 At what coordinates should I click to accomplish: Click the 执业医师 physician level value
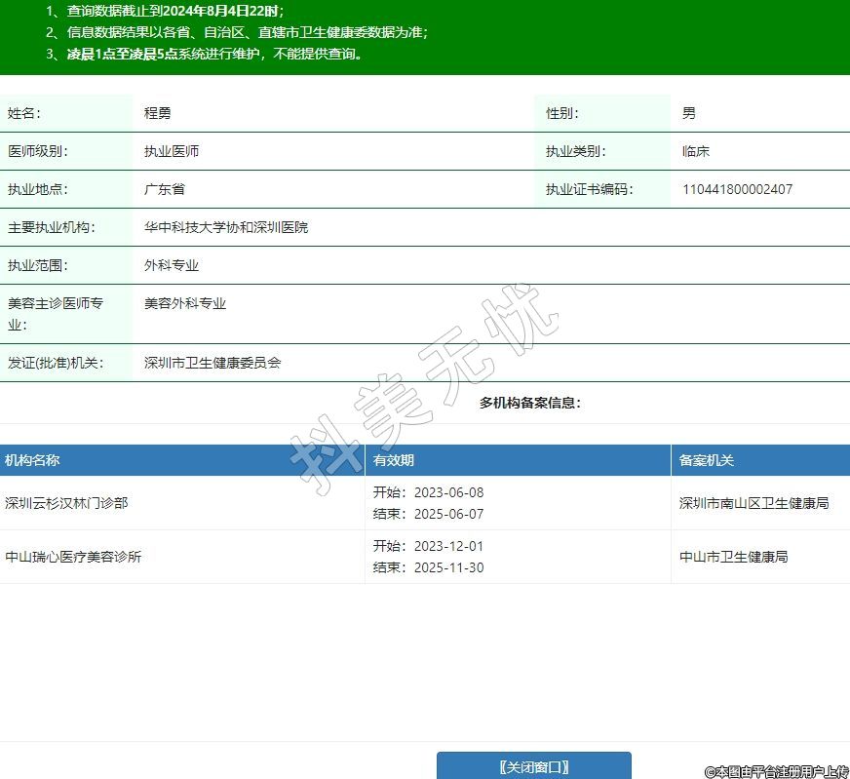pos(172,151)
